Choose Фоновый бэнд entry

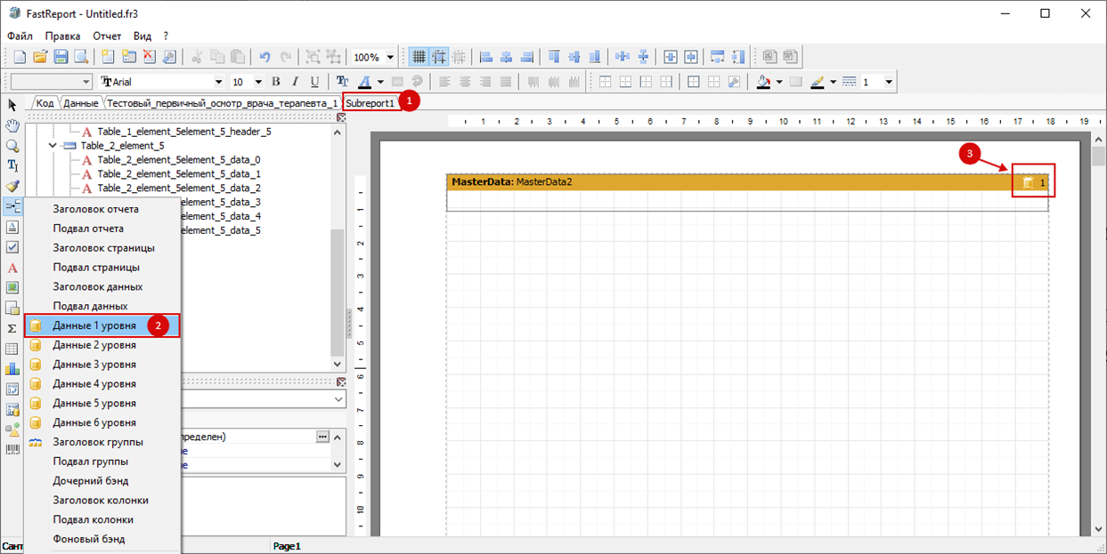click(x=102, y=539)
